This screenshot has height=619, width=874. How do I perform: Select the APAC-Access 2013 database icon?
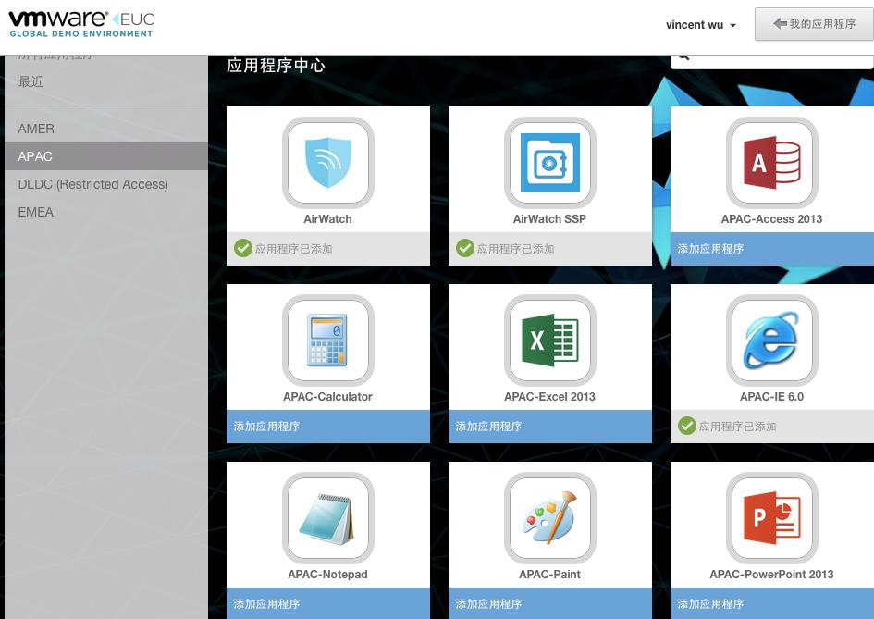click(771, 164)
